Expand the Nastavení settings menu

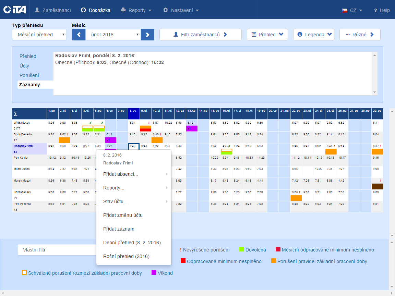181,10
